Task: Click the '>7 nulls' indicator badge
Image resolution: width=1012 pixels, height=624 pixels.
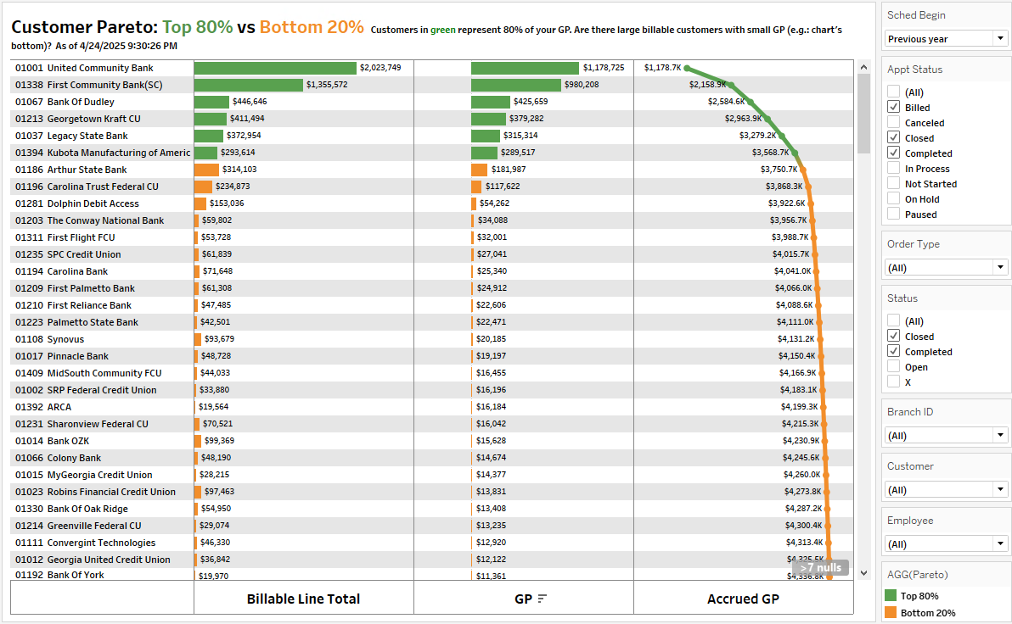Action: (x=820, y=567)
